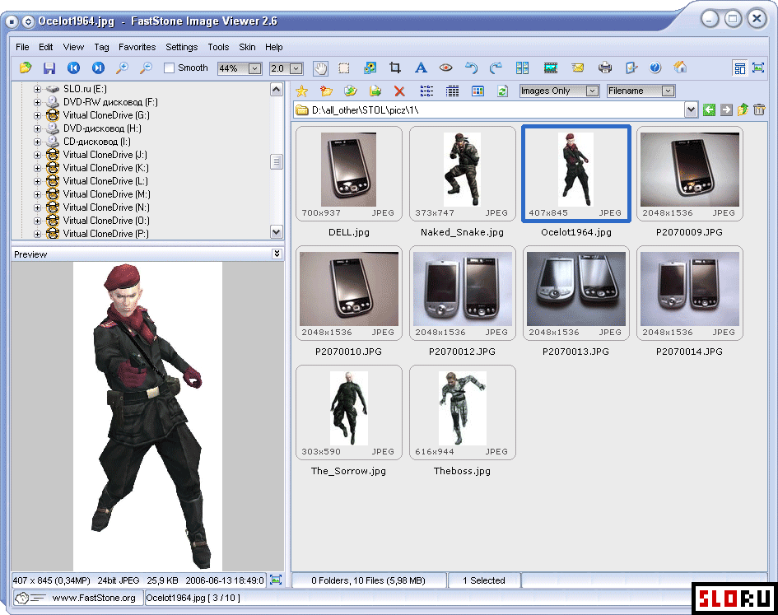
Task: Select the rectangular selection tool
Action: 344,68
